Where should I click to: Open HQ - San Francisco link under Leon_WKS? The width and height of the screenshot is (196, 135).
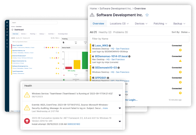[120, 49]
